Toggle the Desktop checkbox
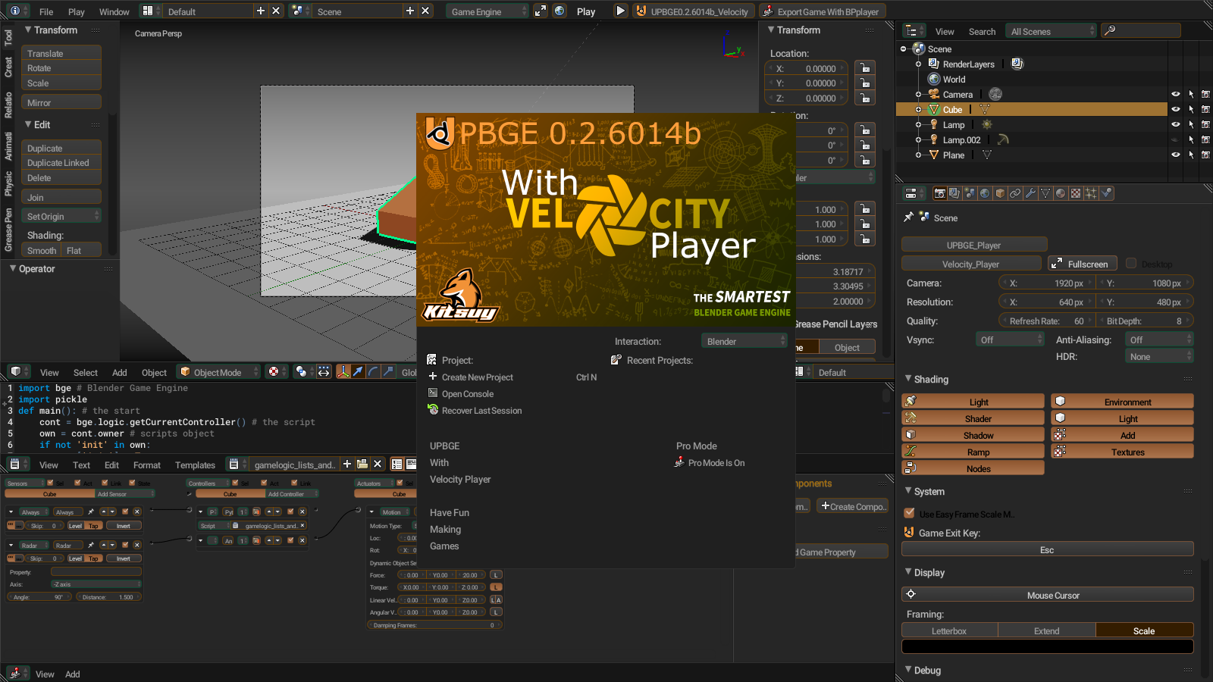Image resolution: width=1213 pixels, height=682 pixels. 1131,263
